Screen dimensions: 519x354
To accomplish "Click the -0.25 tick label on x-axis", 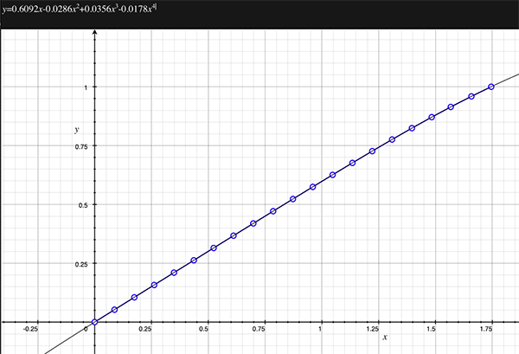I will (31, 330).
